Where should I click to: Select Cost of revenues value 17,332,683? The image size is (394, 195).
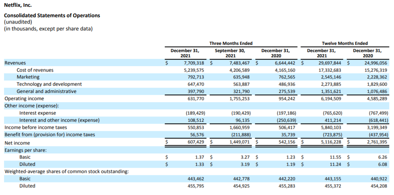point(330,70)
